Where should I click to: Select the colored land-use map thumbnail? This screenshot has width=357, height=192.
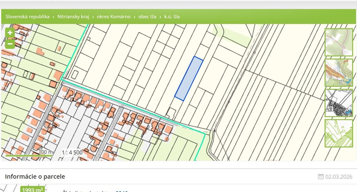pyautogui.click(x=339, y=72)
